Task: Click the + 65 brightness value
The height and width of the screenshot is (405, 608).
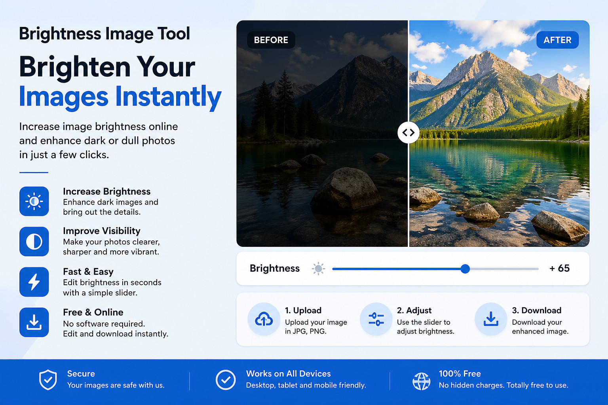Action: click(559, 269)
